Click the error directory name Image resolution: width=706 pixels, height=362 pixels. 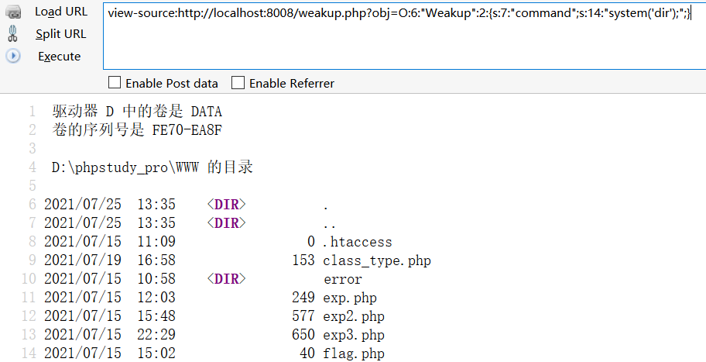tap(343, 279)
